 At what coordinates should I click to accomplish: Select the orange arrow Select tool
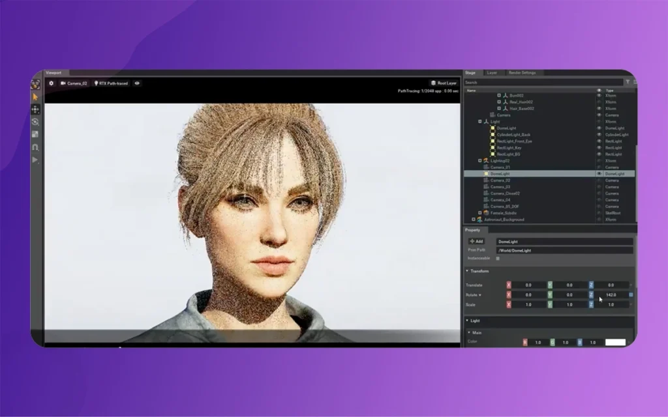pos(35,97)
